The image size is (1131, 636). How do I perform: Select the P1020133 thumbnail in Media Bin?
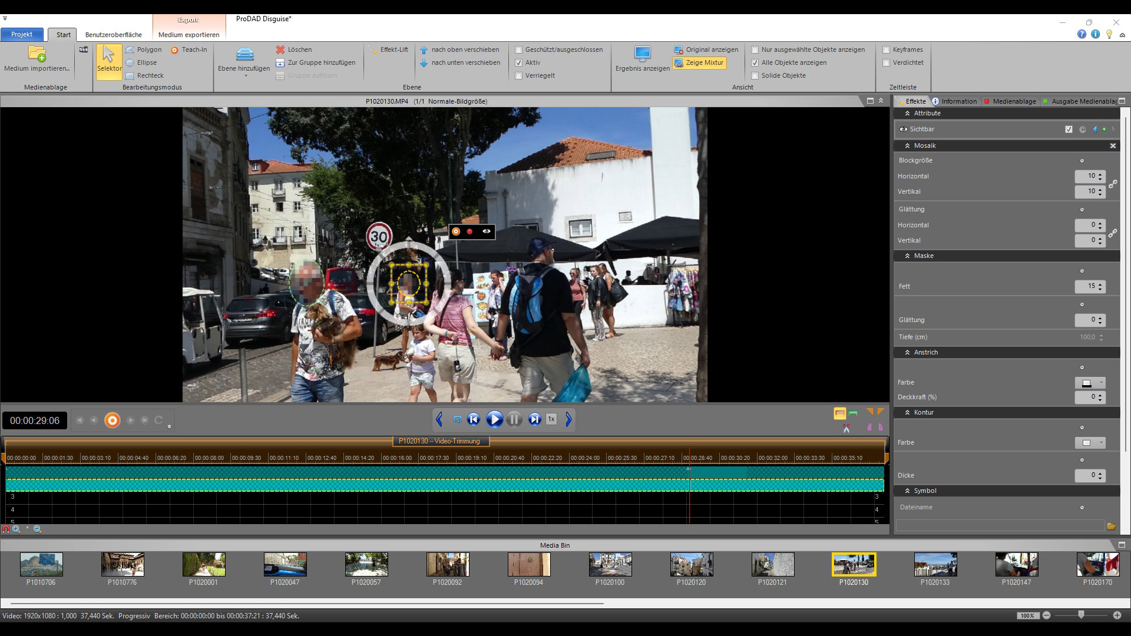click(x=935, y=565)
